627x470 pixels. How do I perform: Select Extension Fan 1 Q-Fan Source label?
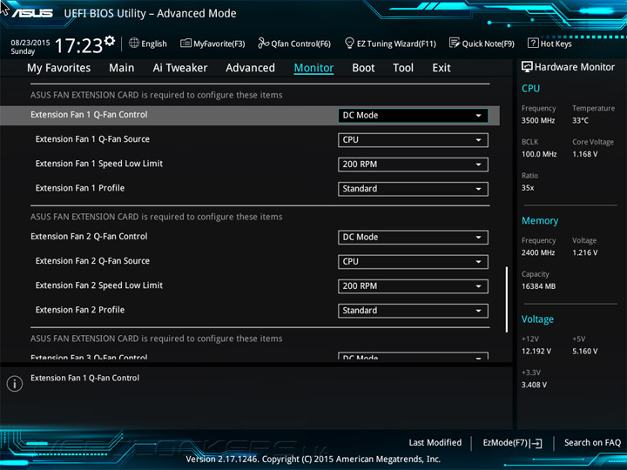pyautogui.click(x=92, y=139)
